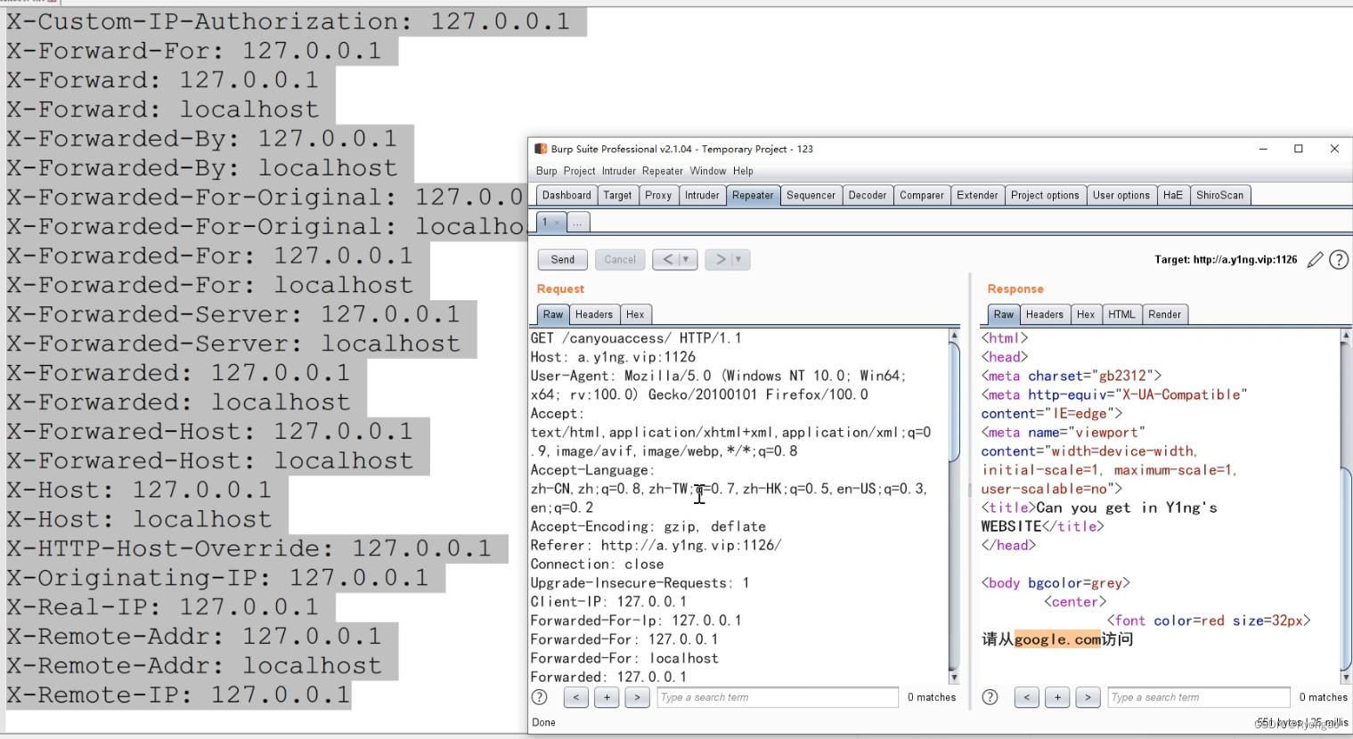Open the Project options tab
The height and width of the screenshot is (739, 1353).
pyautogui.click(x=1045, y=195)
